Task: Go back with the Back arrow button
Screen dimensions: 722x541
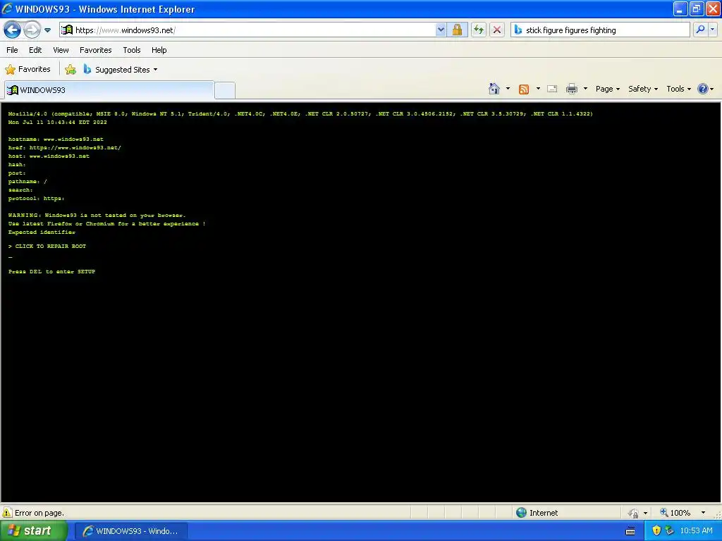Action: coord(13,30)
